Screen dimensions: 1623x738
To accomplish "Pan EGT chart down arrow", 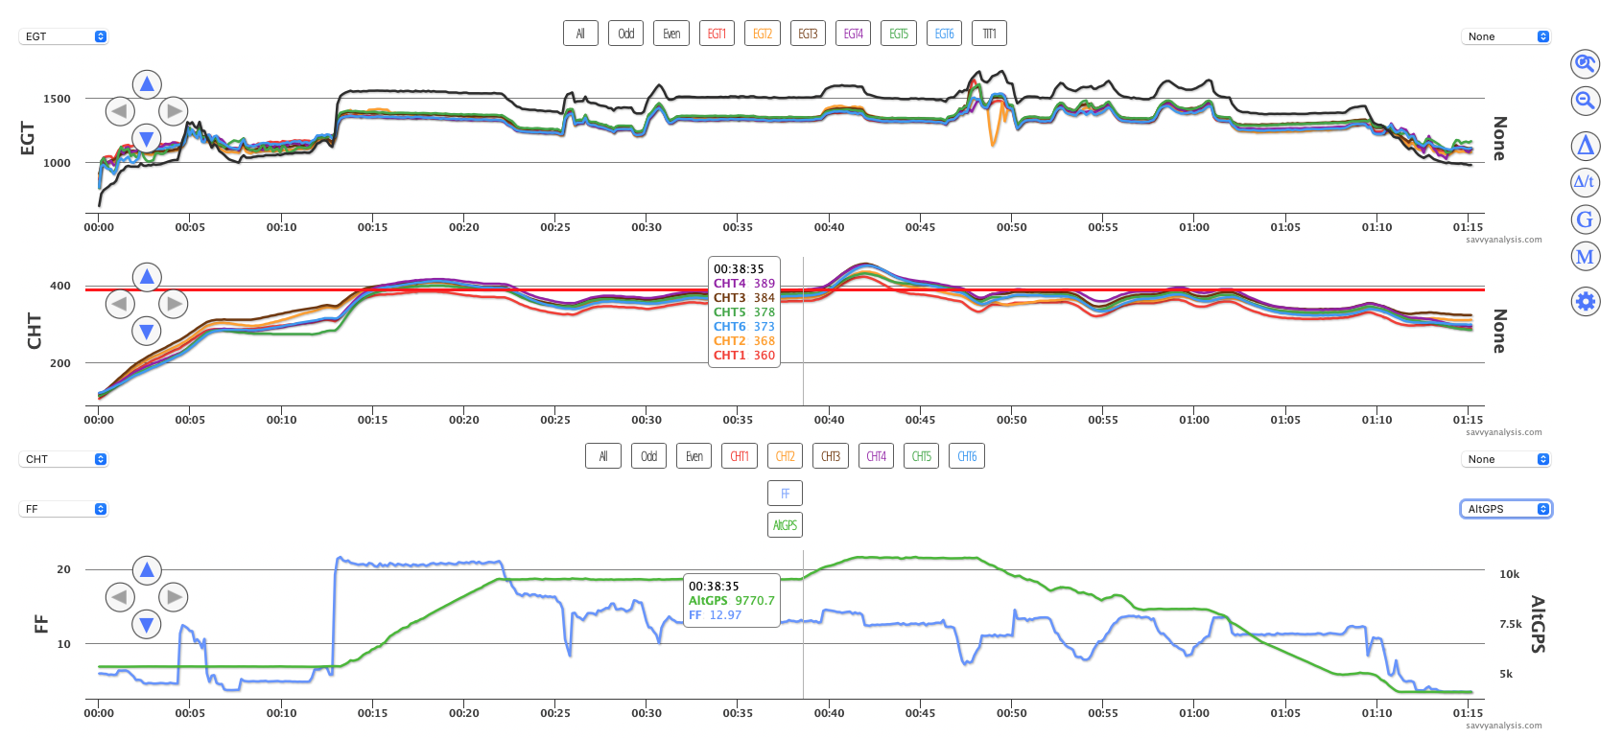I will click(x=147, y=138).
